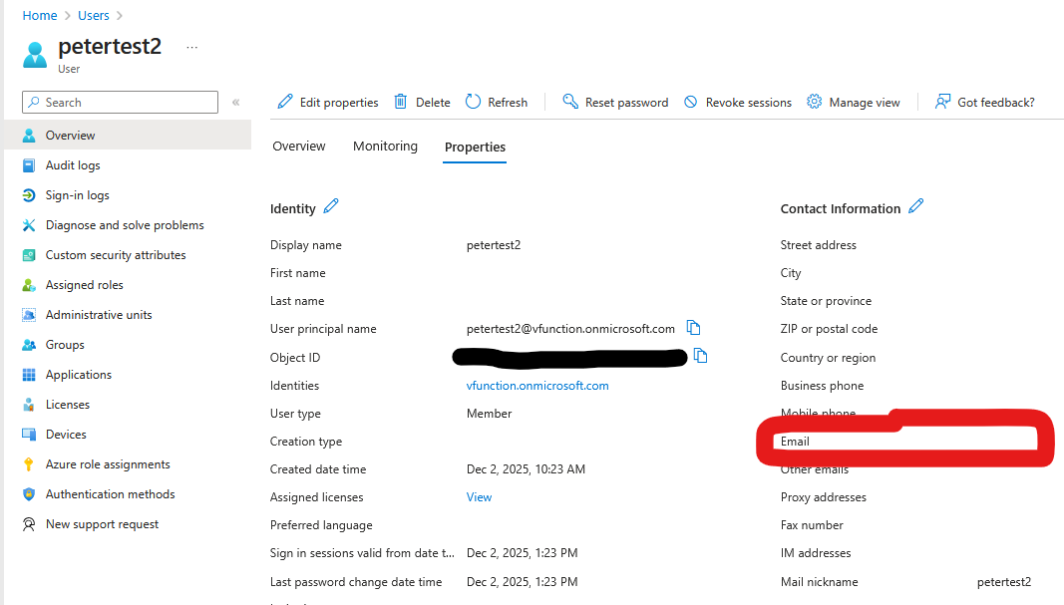
Task: Open the vfunction.onmicrosoft.com identity link
Action: pyautogui.click(x=537, y=385)
